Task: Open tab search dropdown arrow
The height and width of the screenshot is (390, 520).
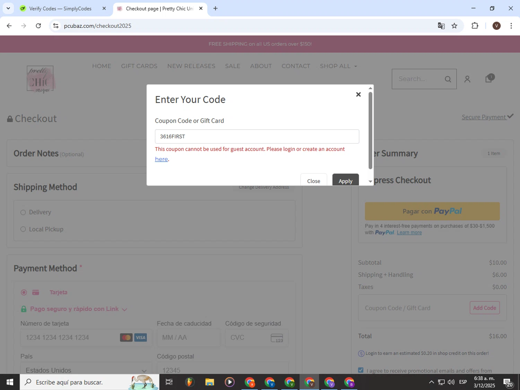Action: point(8,8)
